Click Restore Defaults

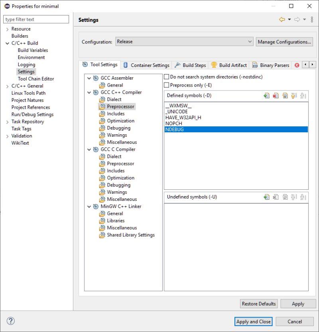(258, 303)
